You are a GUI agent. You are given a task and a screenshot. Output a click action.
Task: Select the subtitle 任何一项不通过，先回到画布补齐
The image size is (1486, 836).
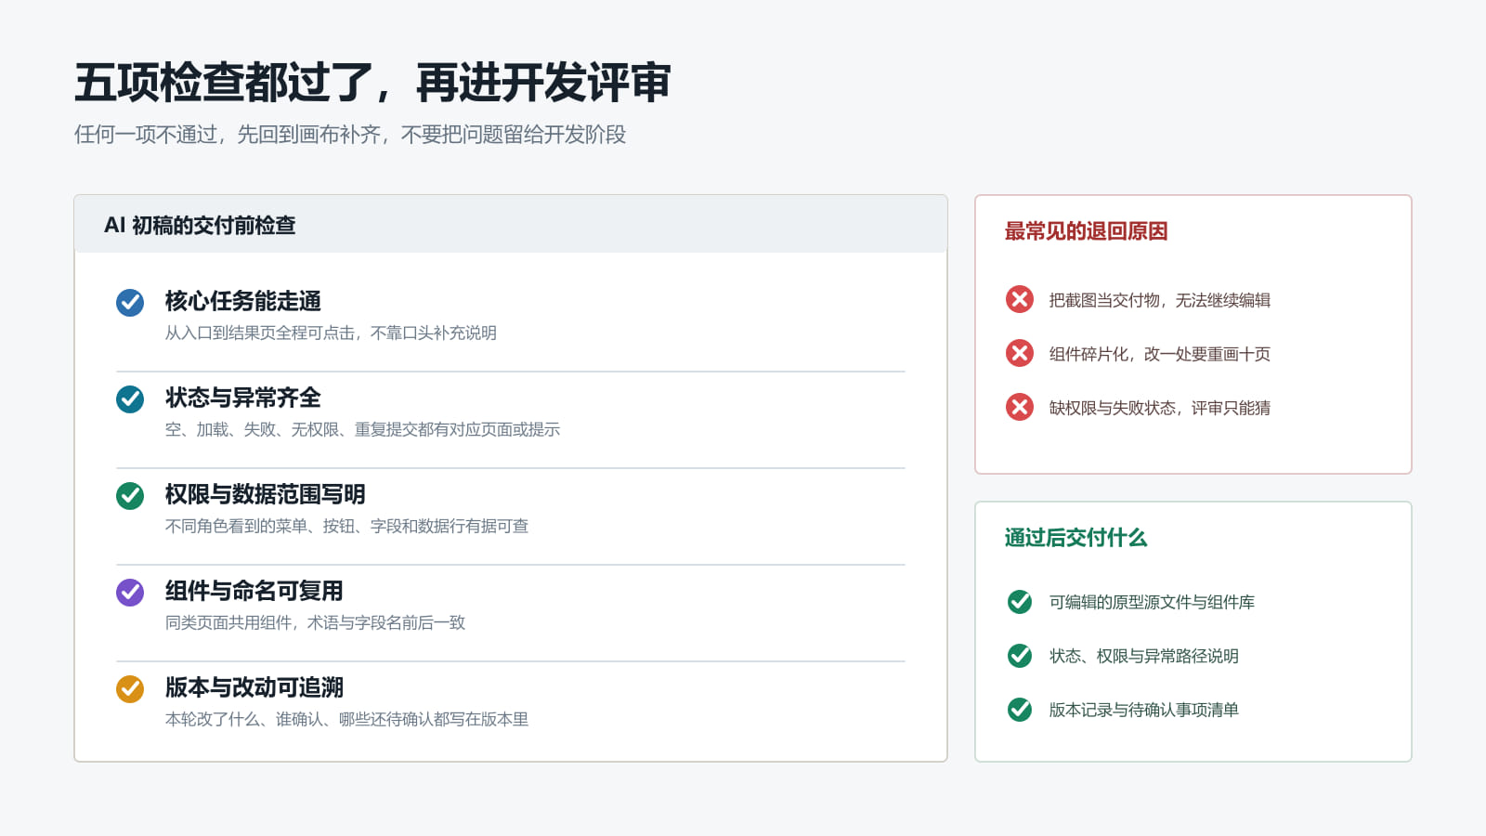coord(350,135)
